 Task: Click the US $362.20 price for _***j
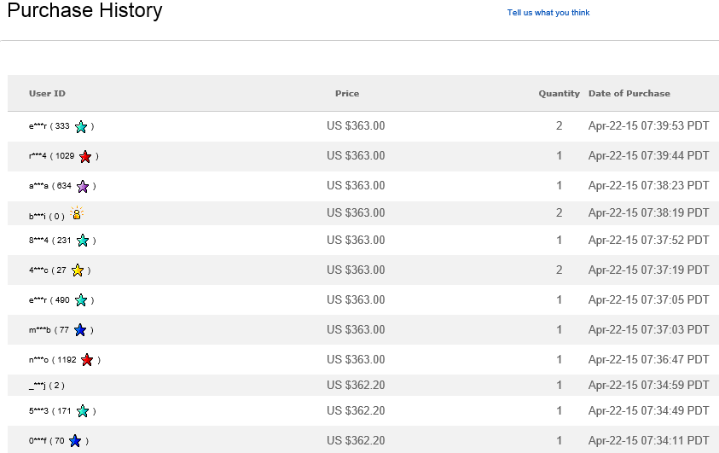click(x=356, y=385)
